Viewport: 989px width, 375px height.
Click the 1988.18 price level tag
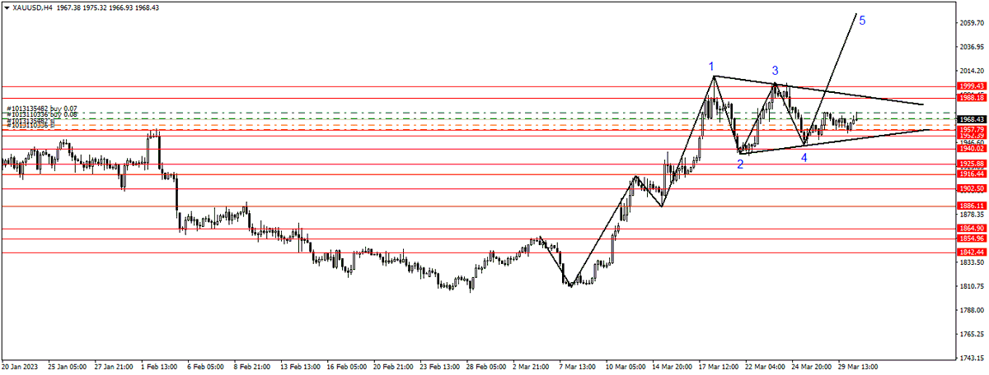coord(972,98)
